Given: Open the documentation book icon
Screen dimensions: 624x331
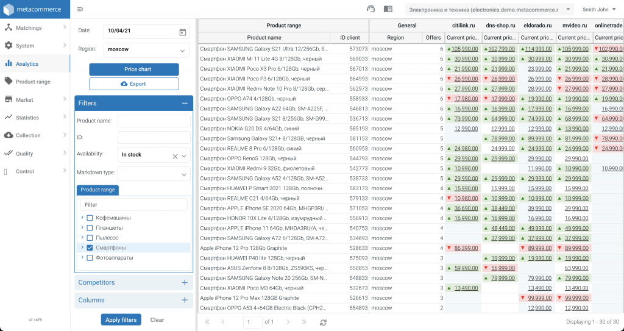Looking at the screenshot, I should (x=388, y=9).
